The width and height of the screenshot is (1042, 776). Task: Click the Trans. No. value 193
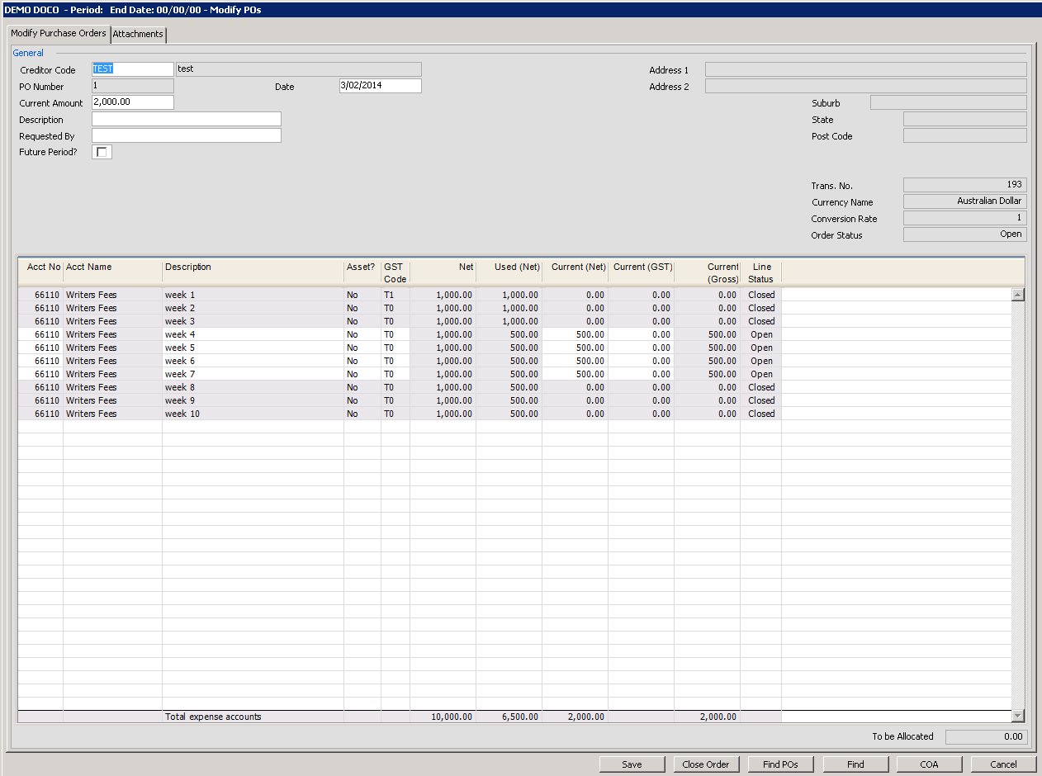(965, 185)
